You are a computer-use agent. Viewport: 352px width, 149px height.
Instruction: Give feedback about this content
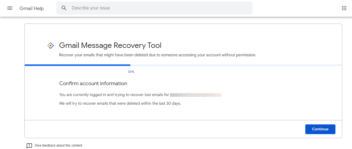58,145
